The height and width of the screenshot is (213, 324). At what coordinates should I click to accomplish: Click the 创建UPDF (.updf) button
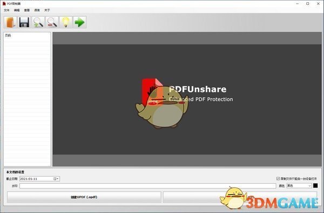coord(84,197)
